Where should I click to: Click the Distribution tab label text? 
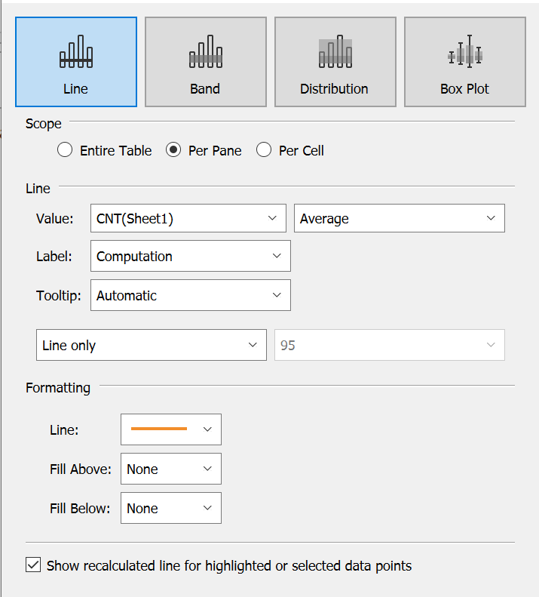pos(334,89)
